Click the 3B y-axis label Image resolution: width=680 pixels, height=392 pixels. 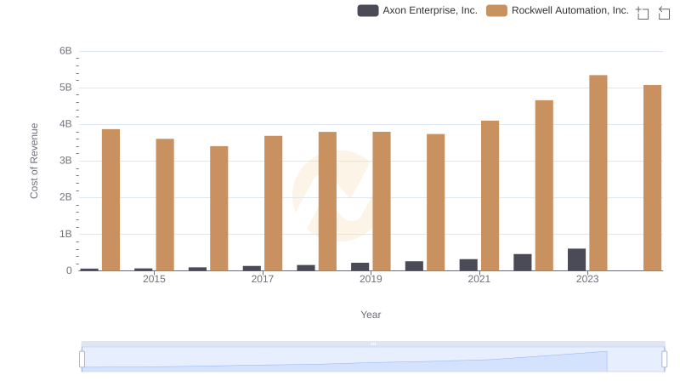pos(65,161)
